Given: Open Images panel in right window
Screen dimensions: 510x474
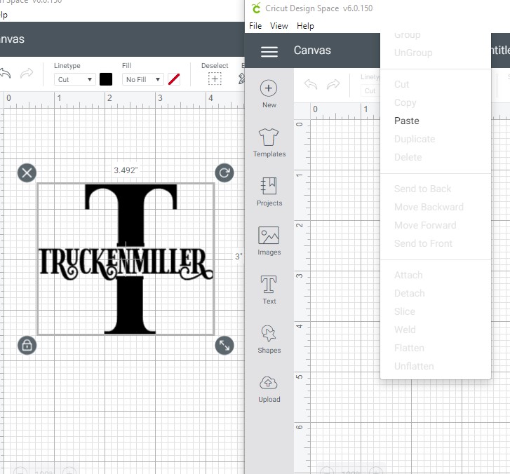Looking at the screenshot, I should pos(269,241).
